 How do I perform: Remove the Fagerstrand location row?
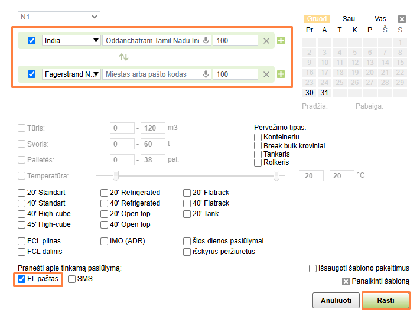266,74
